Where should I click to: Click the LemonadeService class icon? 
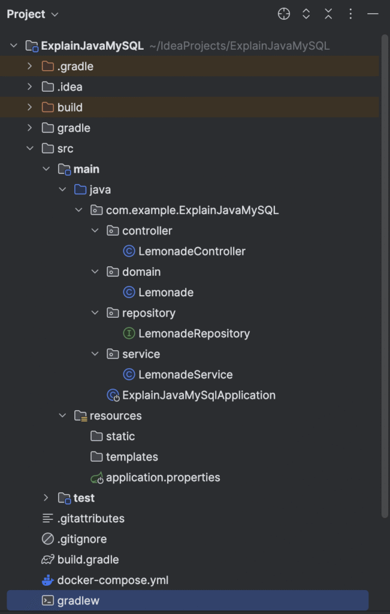[129, 374]
